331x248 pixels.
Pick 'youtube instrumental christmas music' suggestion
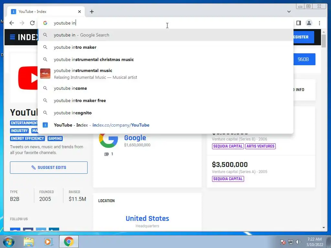tap(165, 59)
